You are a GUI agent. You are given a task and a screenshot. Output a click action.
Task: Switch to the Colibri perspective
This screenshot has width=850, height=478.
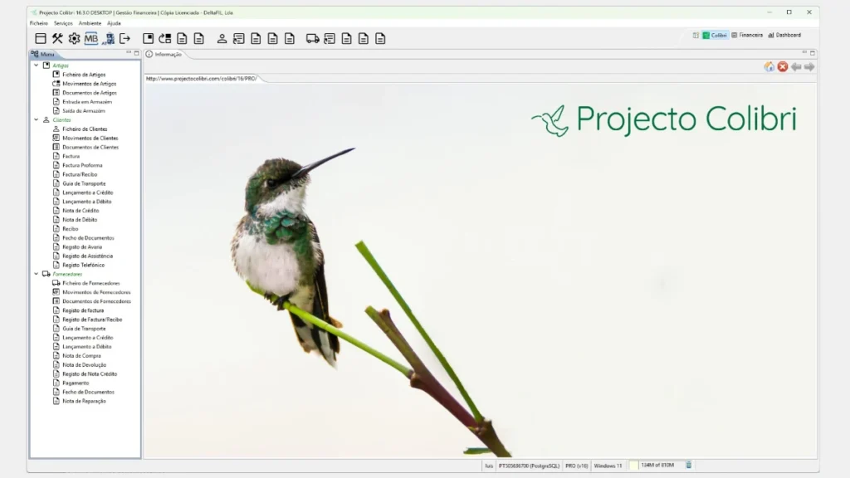pyautogui.click(x=715, y=35)
